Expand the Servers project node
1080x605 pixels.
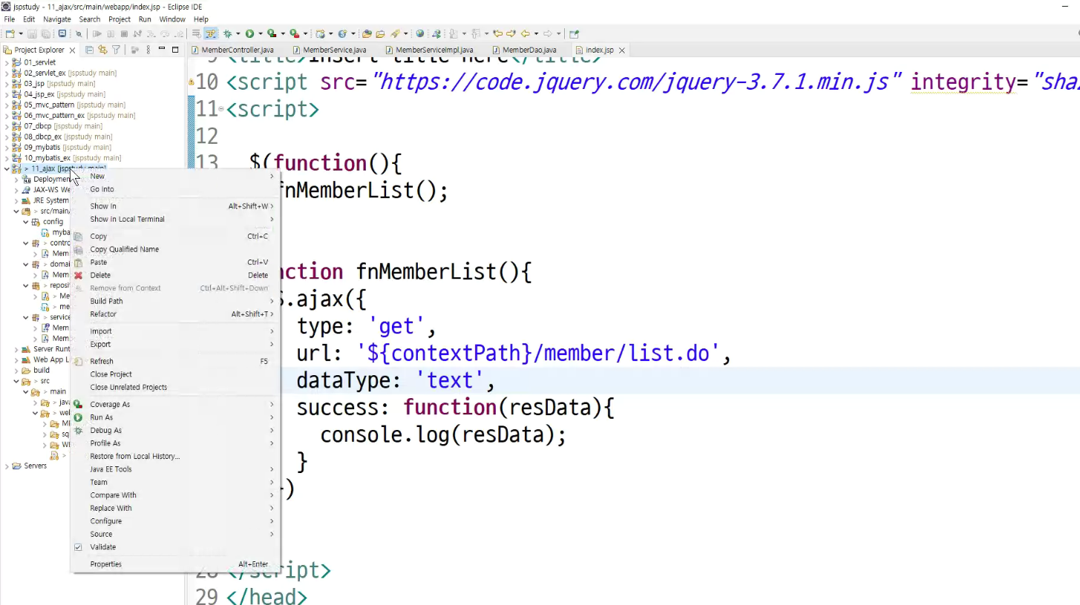coord(7,466)
